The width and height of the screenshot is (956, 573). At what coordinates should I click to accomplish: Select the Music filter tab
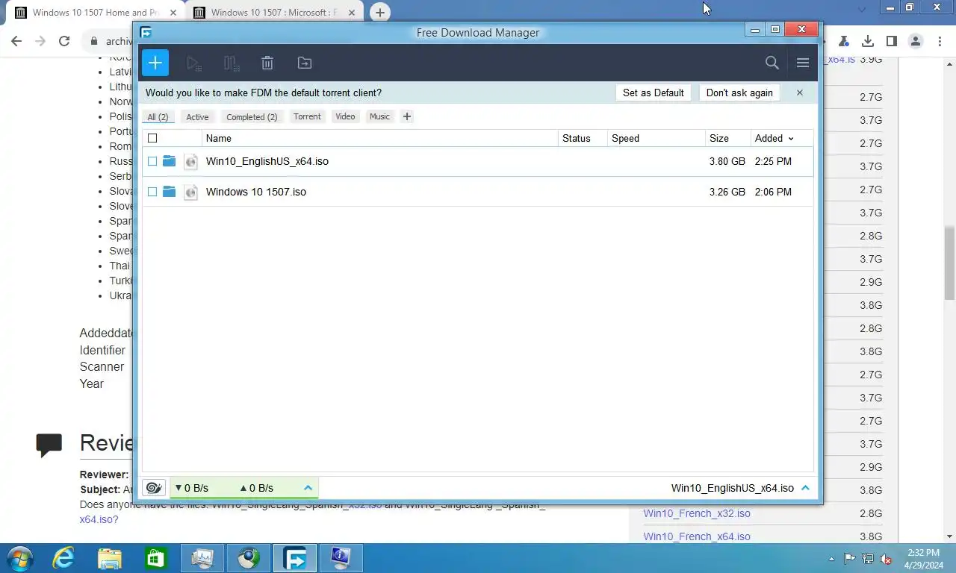(379, 116)
